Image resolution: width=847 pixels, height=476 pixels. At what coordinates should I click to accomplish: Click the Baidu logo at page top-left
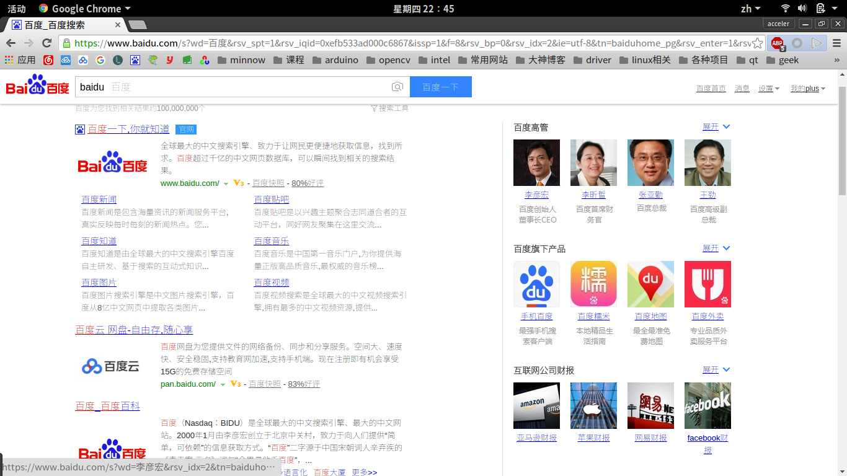point(37,85)
